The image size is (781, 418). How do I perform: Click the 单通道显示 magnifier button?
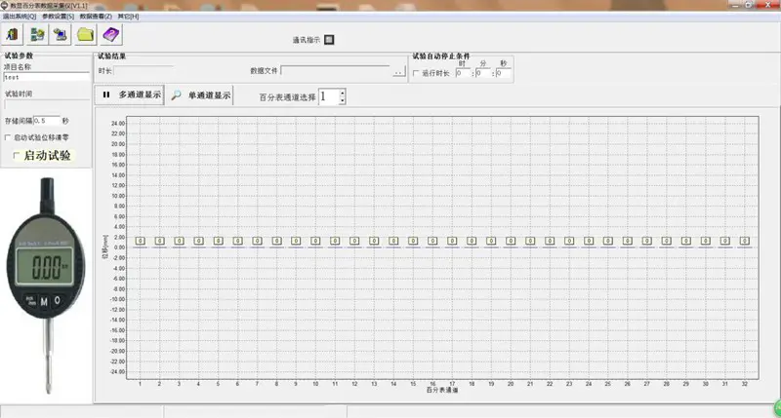[200, 95]
